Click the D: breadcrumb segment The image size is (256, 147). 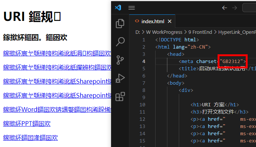point(138,32)
